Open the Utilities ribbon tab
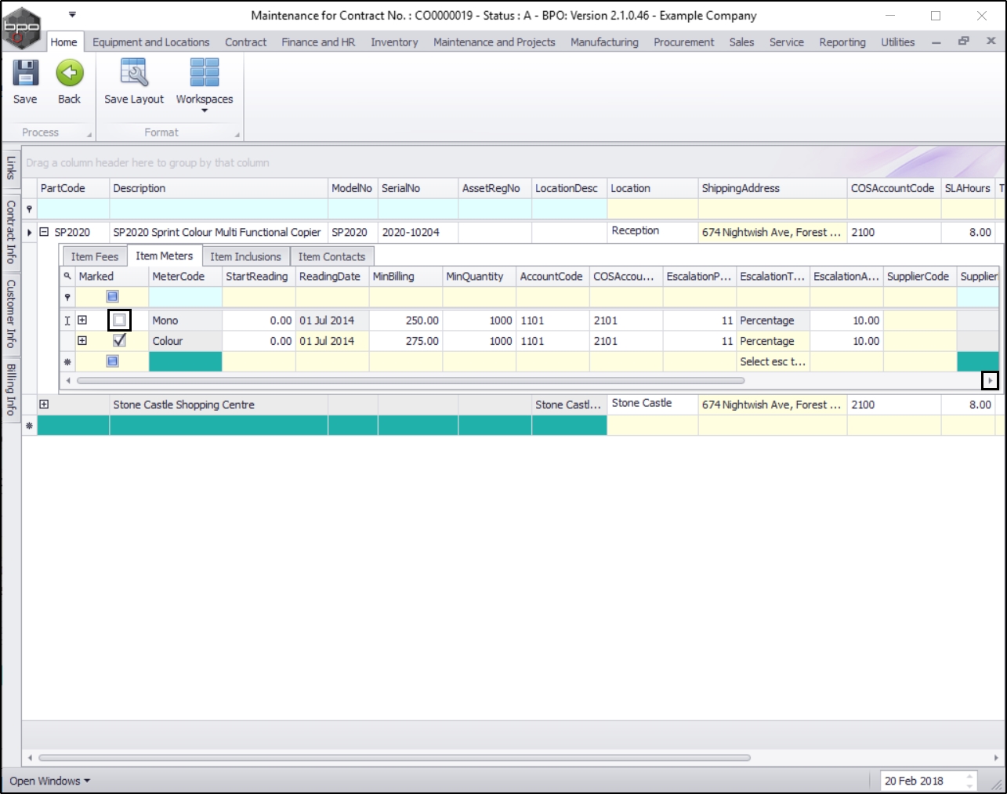The width and height of the screenshot is (1007, 794). tap(898, 42)
